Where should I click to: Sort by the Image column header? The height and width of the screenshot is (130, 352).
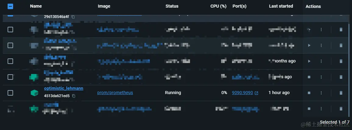click(x=104, y=6)
